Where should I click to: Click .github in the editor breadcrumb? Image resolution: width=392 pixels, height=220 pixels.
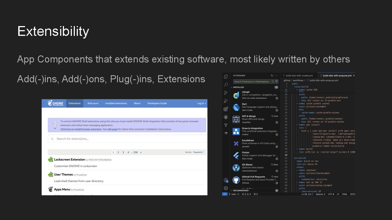287,80
